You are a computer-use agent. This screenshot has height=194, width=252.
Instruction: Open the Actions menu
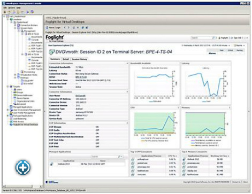click(12, 8)
